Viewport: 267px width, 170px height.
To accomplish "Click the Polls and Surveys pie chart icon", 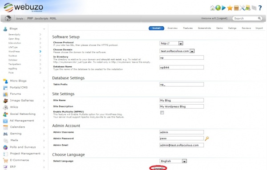I will 5,147.
